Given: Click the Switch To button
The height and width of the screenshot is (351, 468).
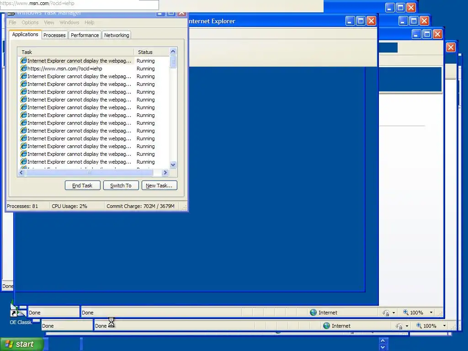Looking at the screenshot, I should click(121, 186).
